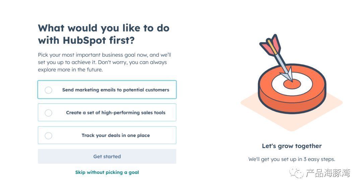Viewport: 362px width, 189px height.
Task: Click the red arrow feathers in the illustration
Action: click(270, 45)
